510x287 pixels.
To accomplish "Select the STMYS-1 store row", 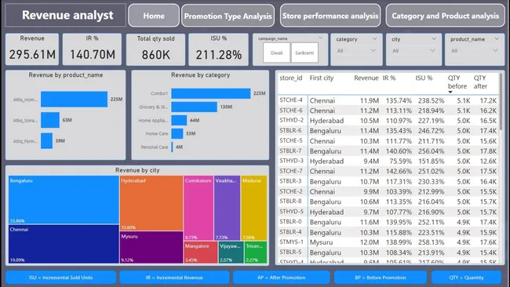I will pos(388,242).
